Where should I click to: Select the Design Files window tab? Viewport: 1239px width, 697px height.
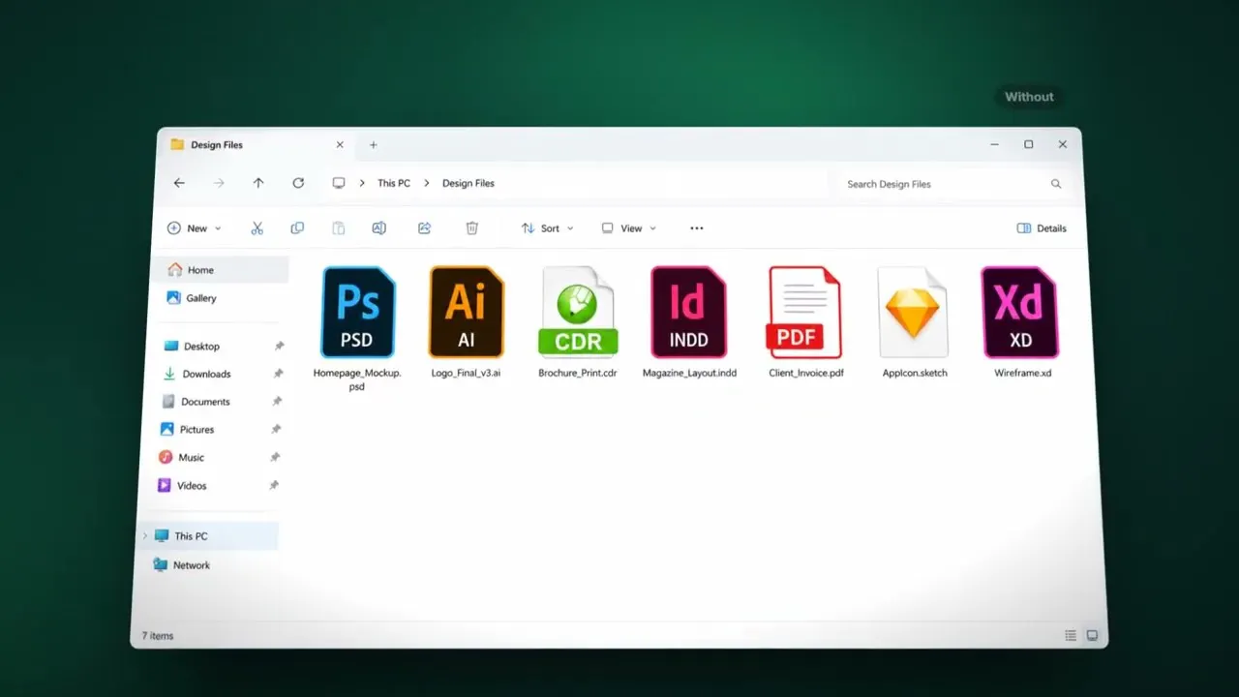[x=257, y=145]
